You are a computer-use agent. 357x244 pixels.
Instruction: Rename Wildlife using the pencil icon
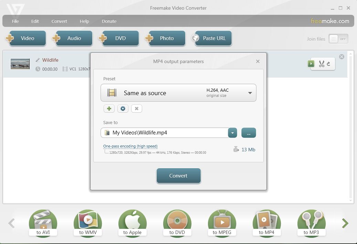pos(38,60)
